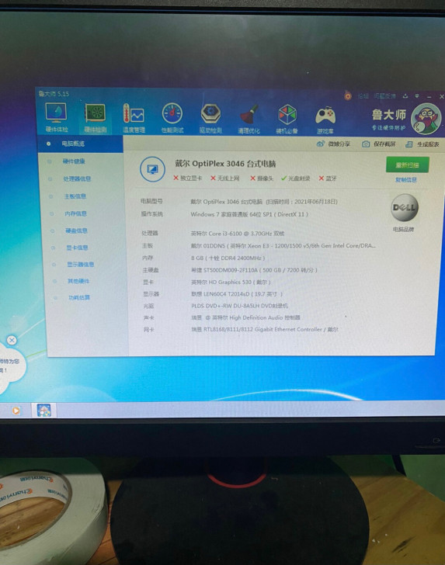
Task: Open 温度管理 temperature management
Action: [x=134, y=119]
